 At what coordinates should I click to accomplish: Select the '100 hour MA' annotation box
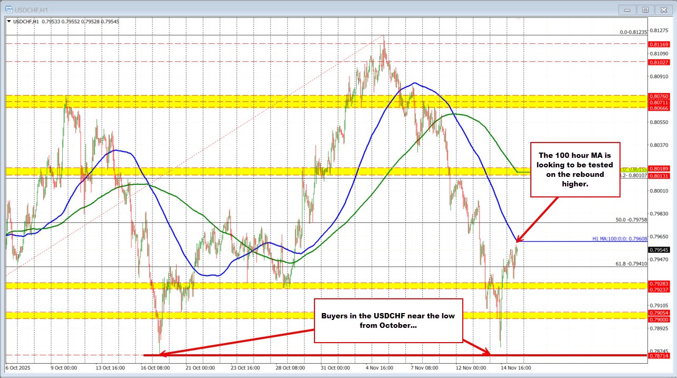pyautogui.click(x=575, y=169)
